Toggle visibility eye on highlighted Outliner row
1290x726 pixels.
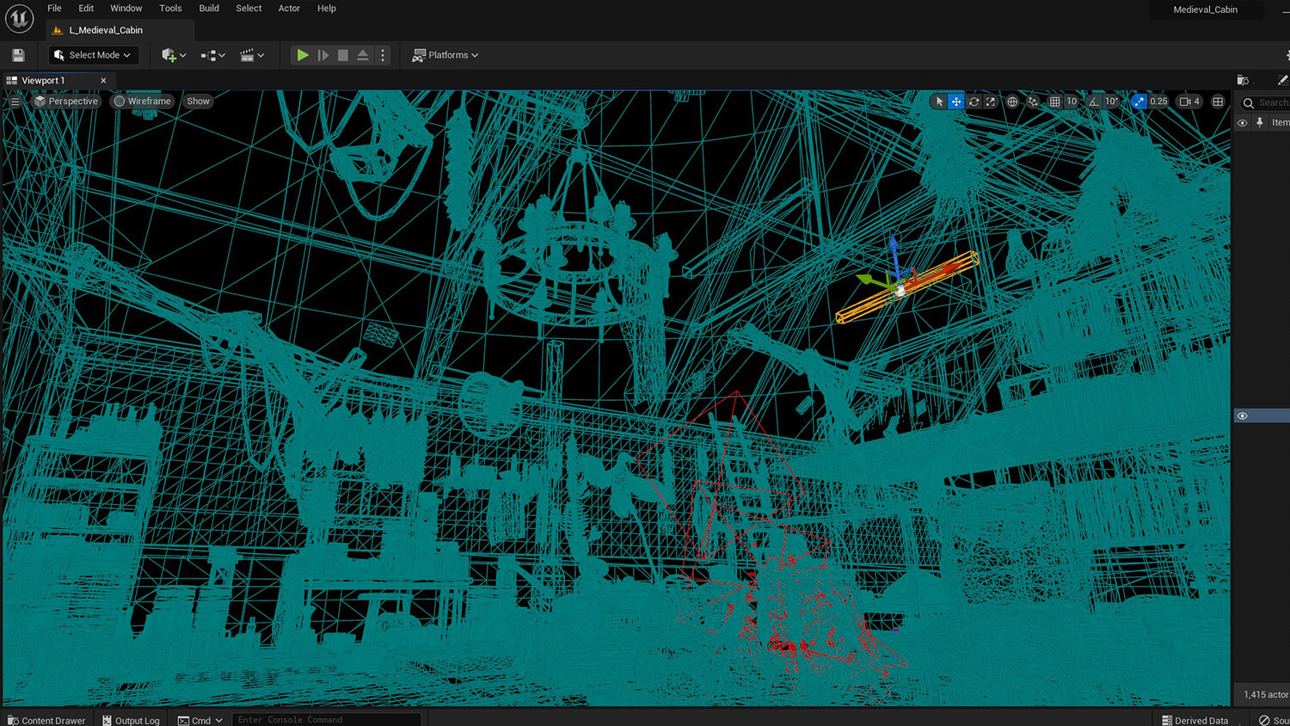tap(1243, 416)
